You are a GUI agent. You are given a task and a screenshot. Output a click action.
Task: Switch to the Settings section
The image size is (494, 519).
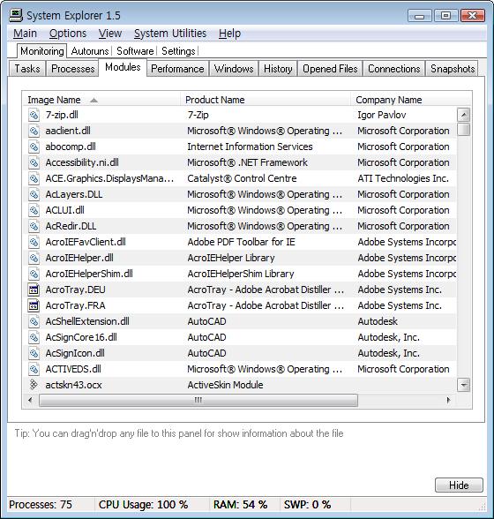[x=178, y=51]
